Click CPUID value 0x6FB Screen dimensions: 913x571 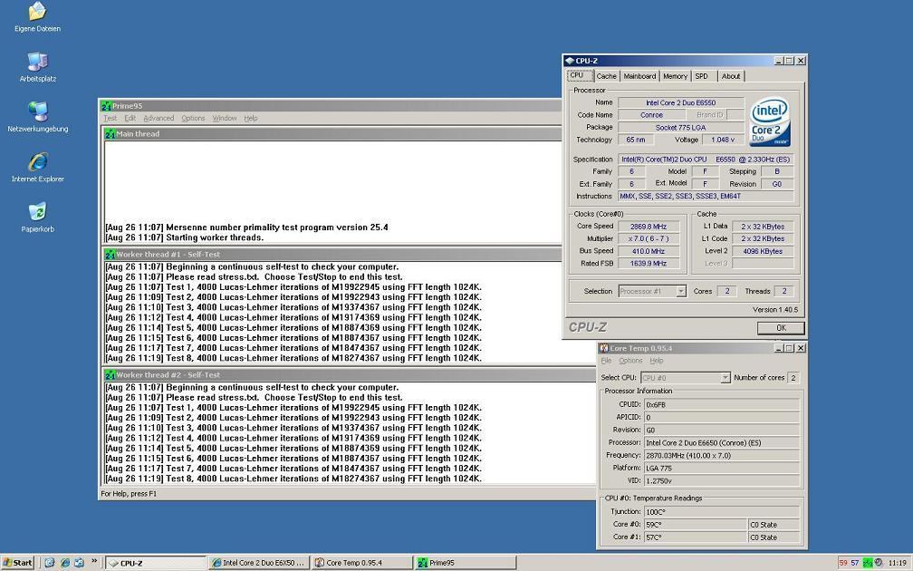[721, 405]
